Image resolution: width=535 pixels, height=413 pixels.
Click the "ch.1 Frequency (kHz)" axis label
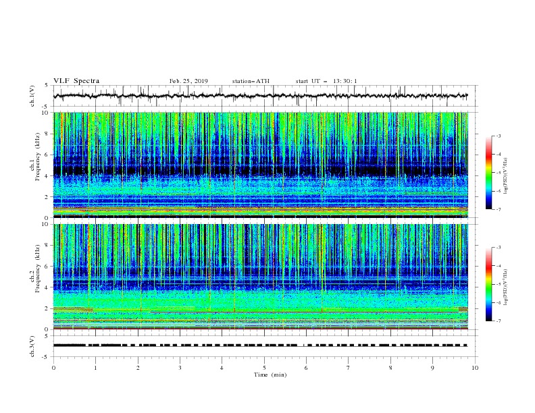tap(34, 157)
